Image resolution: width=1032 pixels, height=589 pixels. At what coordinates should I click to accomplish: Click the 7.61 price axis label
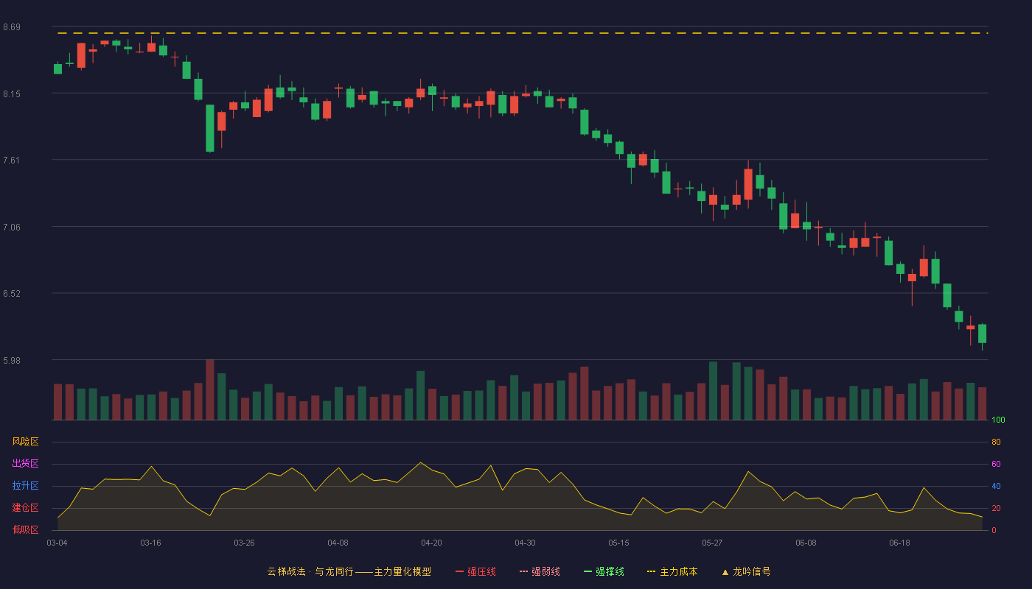(x=12, y=161)
